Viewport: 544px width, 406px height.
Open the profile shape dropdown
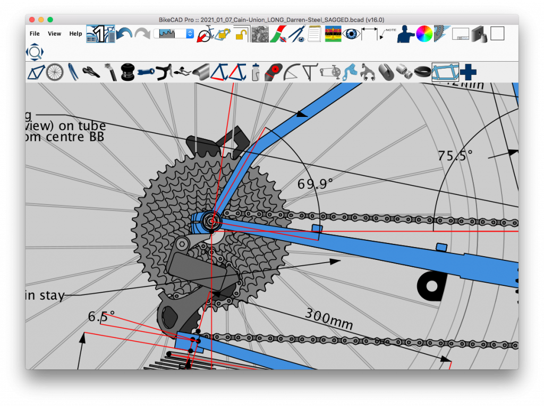click(x=174, y=33)
